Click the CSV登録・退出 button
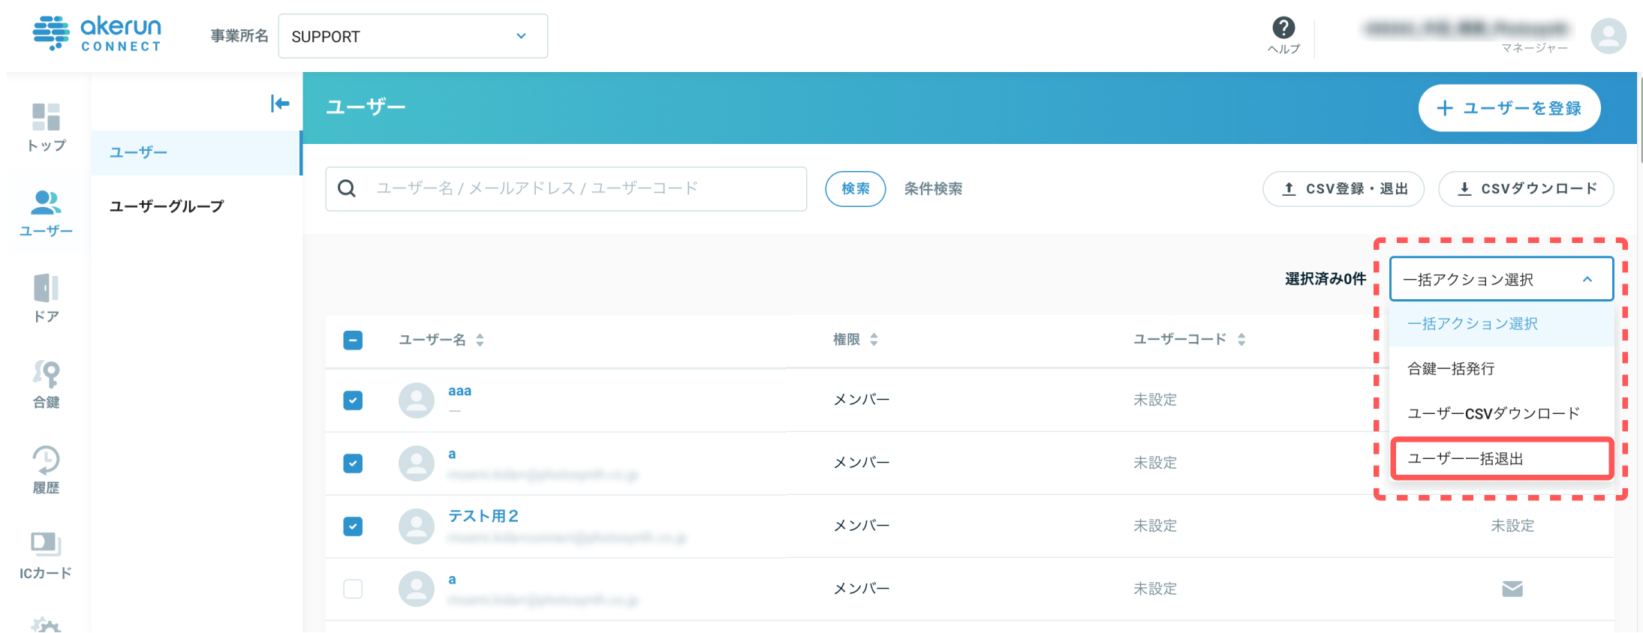This screenshot has height=633, width=1643. pyautogui.click(x=1344, y=189)
